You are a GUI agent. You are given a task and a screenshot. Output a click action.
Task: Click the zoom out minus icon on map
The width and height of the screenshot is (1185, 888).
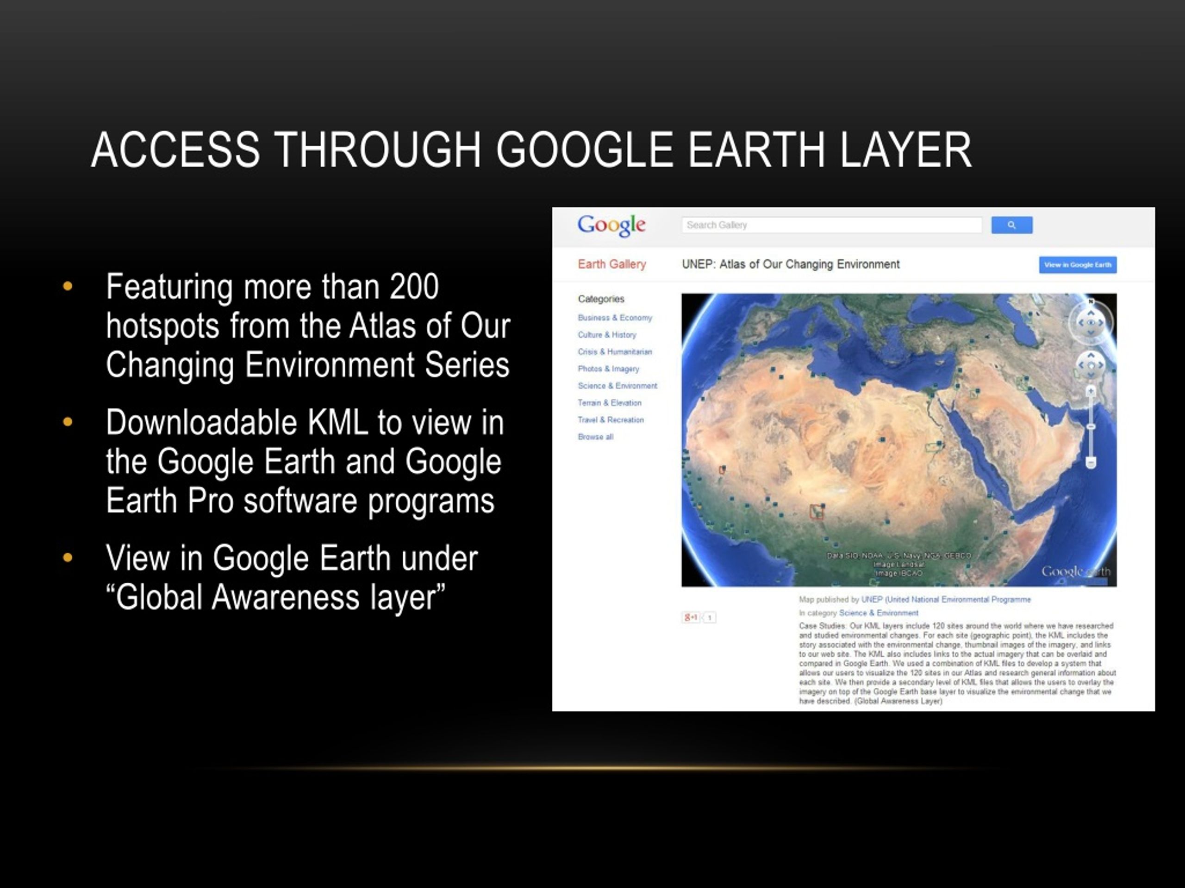coord(1091,462)
